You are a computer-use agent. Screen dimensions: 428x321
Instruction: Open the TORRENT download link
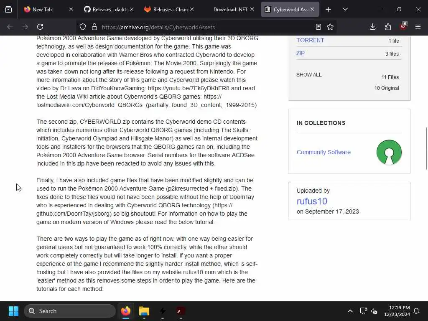pyautogui.click(x=310, y=40)
